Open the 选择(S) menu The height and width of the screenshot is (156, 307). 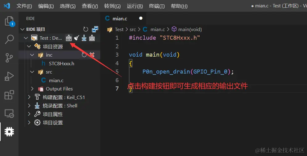(68, 6)
